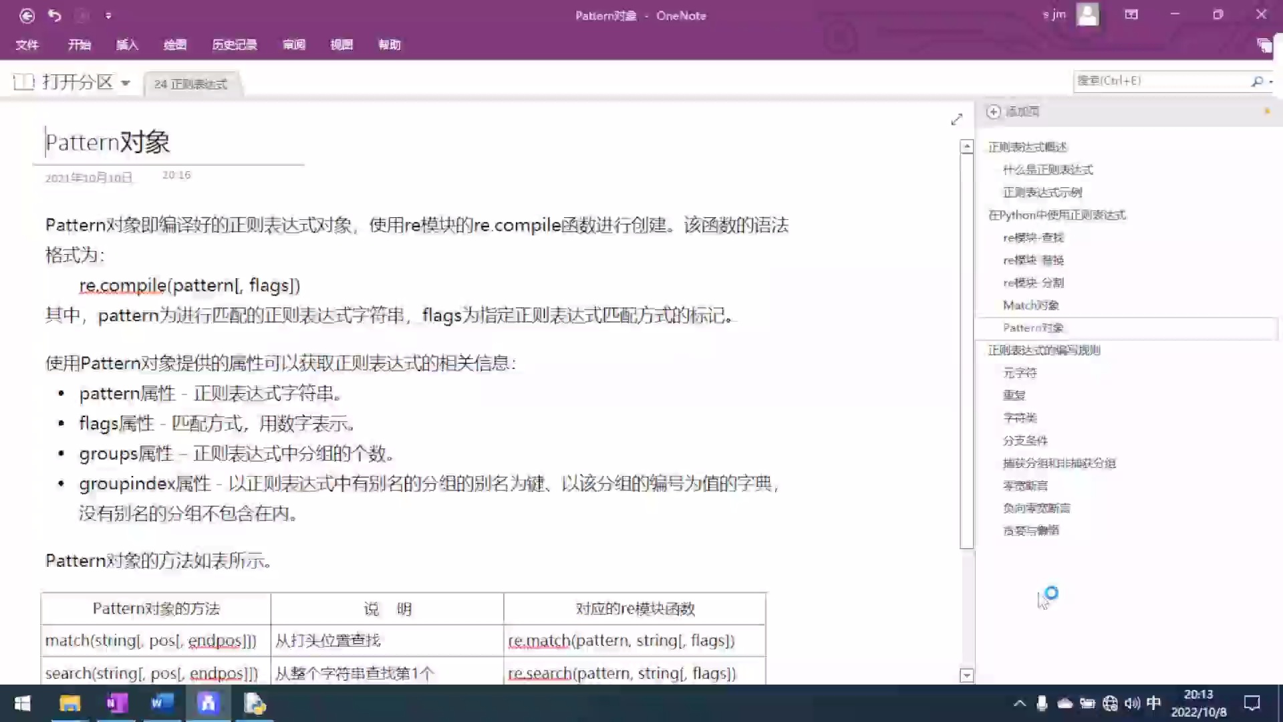Screen dimensions: 1283x722
Task: Click the add page (+) icon
Action: tap(993, 112)
